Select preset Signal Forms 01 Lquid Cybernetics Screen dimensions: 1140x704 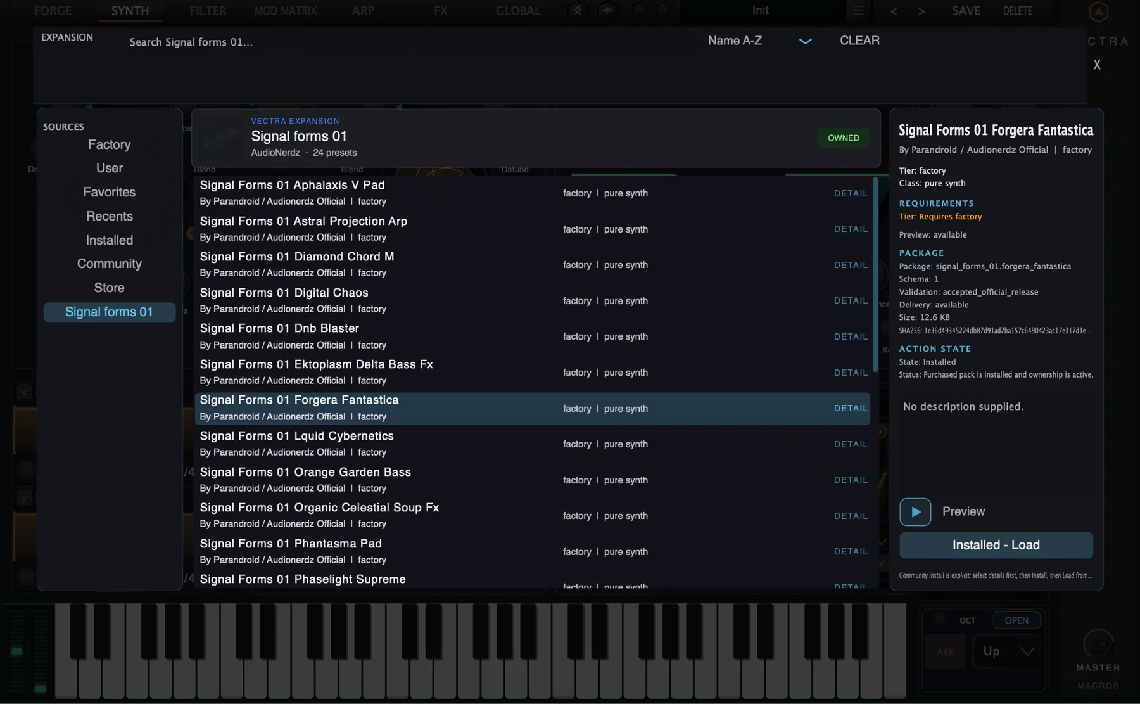tap(533, 444)
